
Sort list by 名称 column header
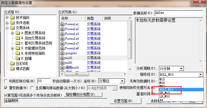pyautogui.click(x=73, y=18)
